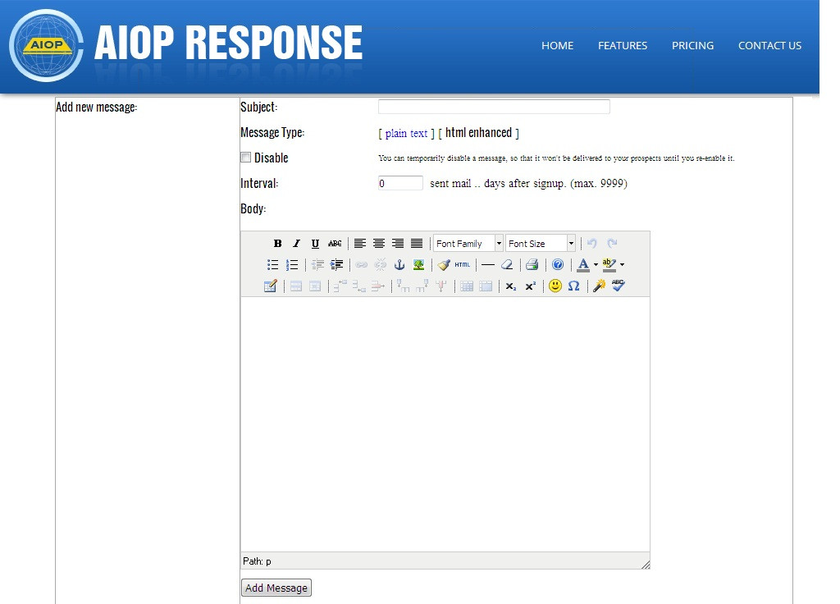Insert an ordered numbered list
This screenshot has height=604, width=840.
coord(292,264)
